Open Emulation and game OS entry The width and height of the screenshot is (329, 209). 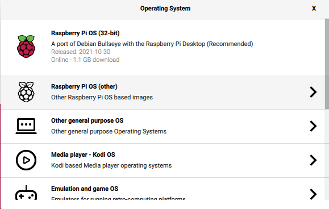[x=163, y=189]
